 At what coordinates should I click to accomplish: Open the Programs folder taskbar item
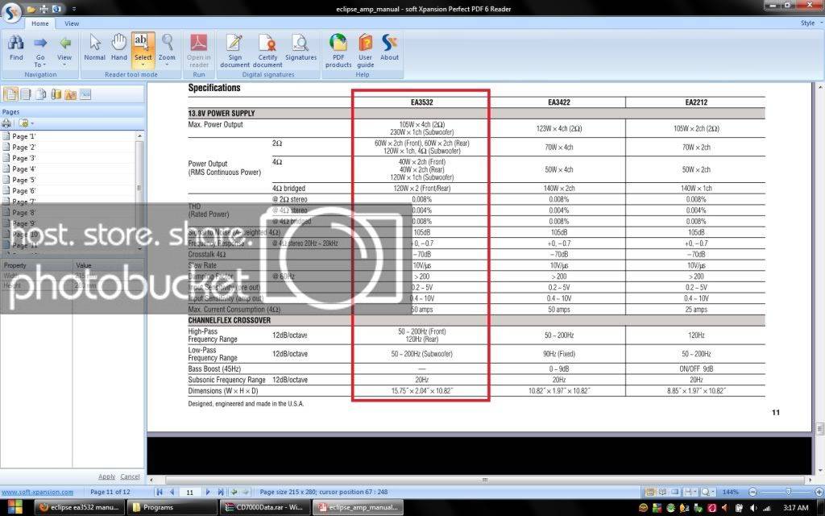point(172,508)
